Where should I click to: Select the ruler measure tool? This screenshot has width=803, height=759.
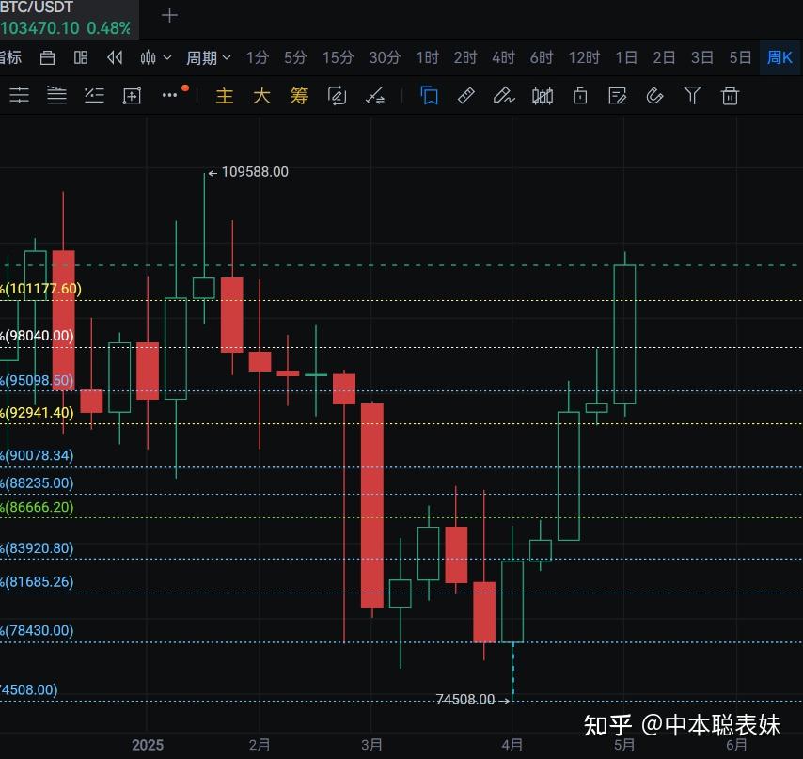coord(466,96)
